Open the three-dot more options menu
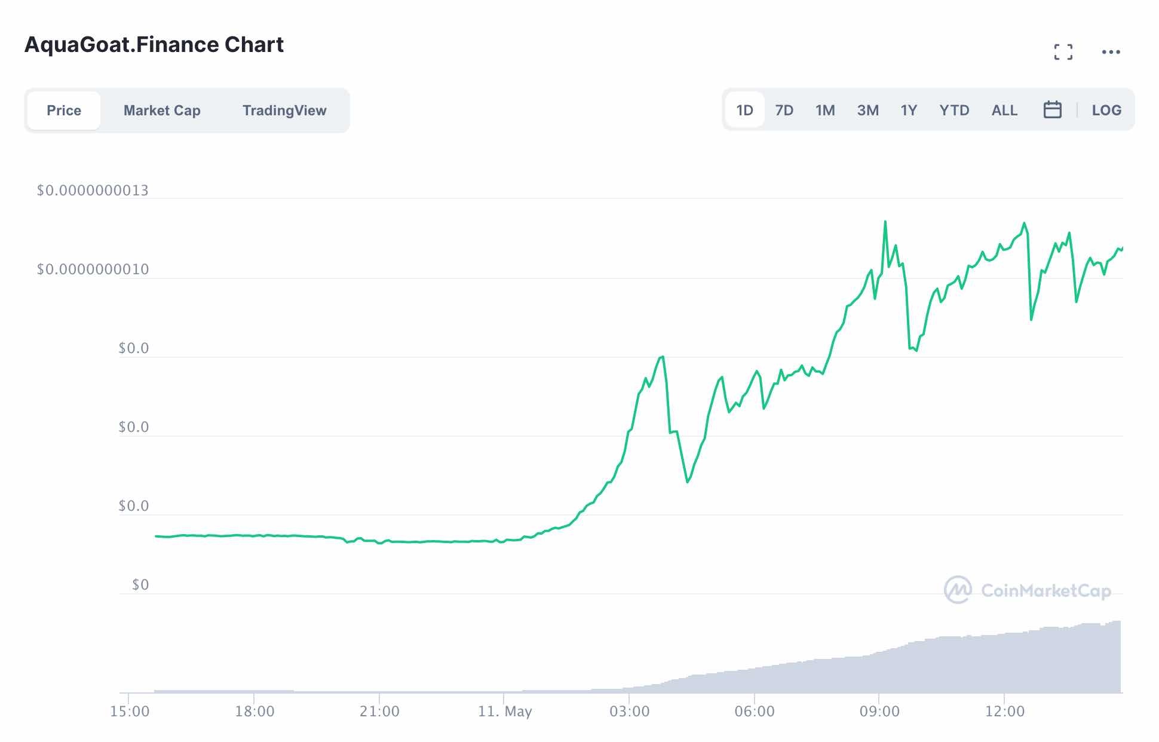1159x742 pixels. (x=1111, y=52)
